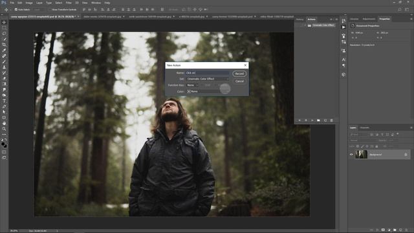Open the Window menu
The image size is (414, 233).
[96, 3]
